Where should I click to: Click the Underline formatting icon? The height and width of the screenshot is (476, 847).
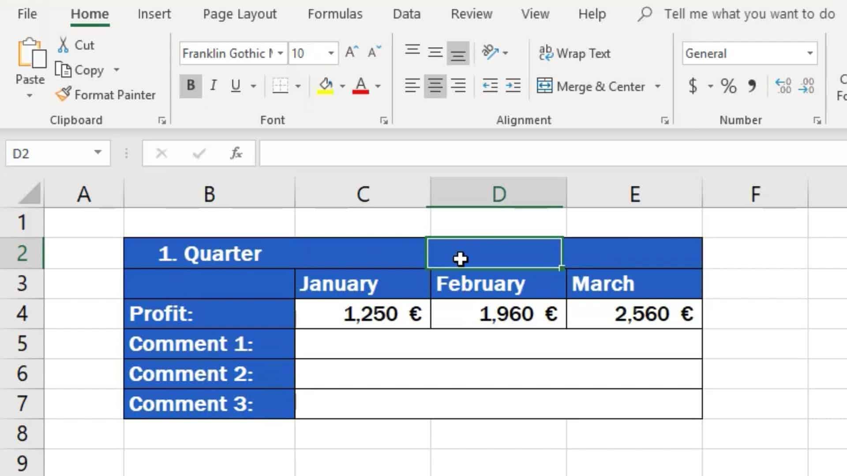click(x=236, y=86)
